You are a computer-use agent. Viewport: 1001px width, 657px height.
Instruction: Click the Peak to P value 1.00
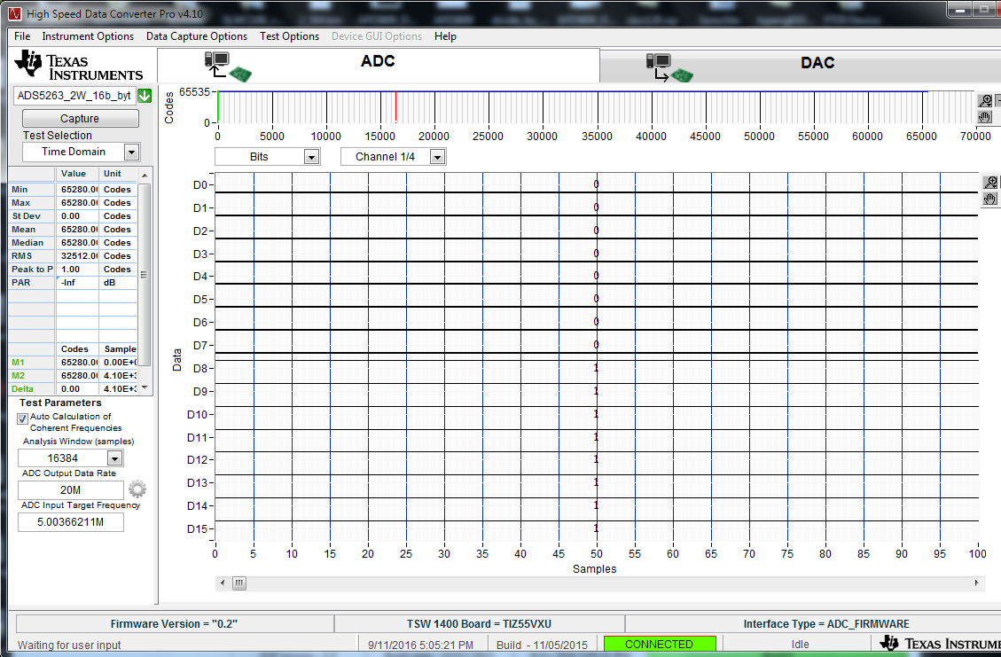(78, 270)
